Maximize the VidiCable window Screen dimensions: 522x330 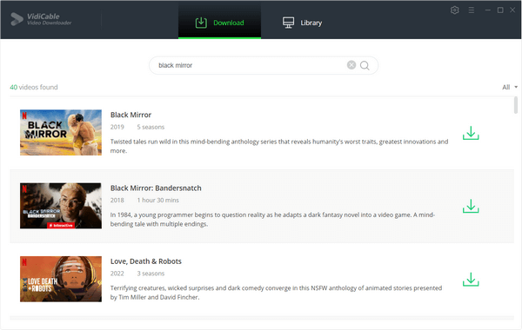pyautogui.click(x=500, y=10)
